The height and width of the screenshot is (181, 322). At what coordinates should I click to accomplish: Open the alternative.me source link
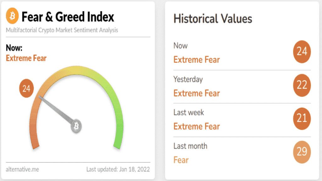click(x=22, y=169)
